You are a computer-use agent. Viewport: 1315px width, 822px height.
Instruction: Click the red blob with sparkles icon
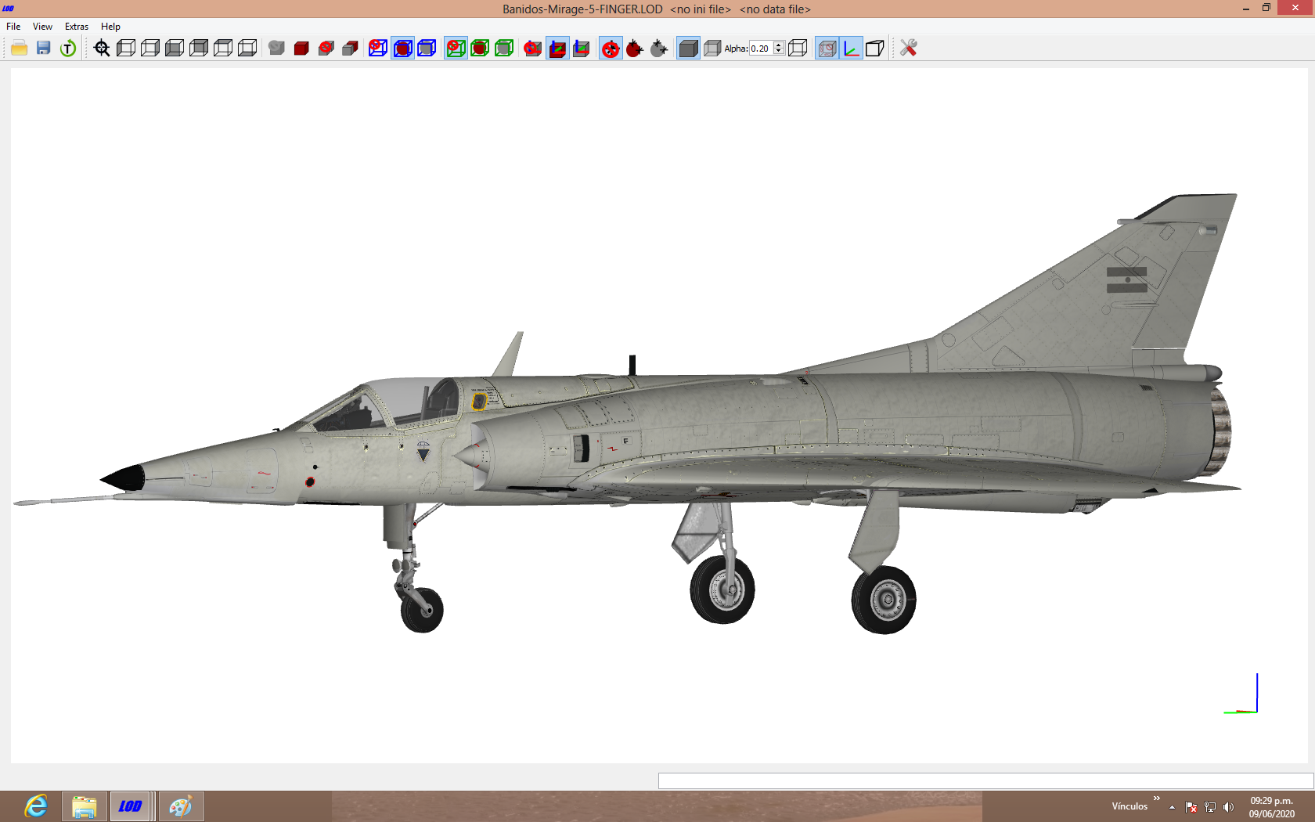tap(635, 49)
